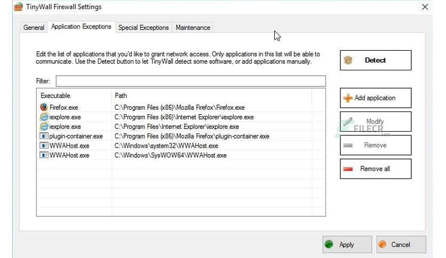Click the Internet Explorer icon for Program Files (x86) row
The width and height of the screenshot is (446, 258).
pyautogui.click(x=44, y=117)
